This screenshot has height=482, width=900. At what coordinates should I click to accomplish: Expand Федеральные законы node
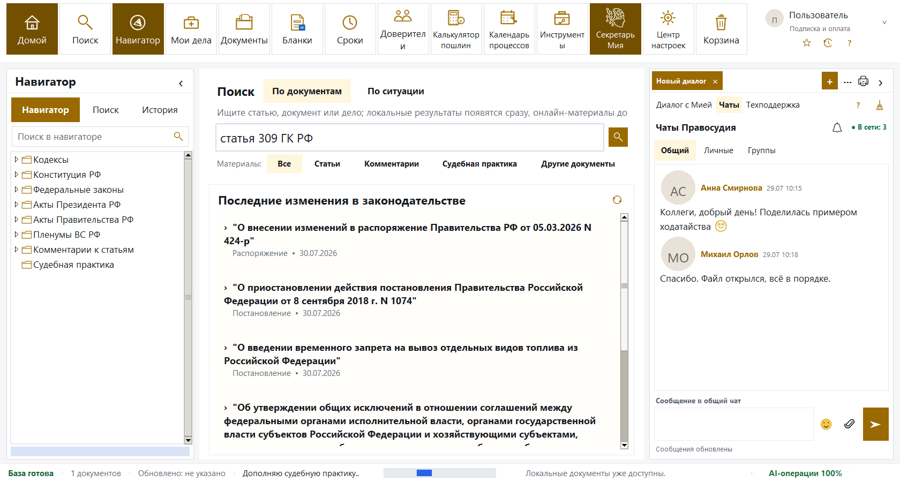pos(17,190)
